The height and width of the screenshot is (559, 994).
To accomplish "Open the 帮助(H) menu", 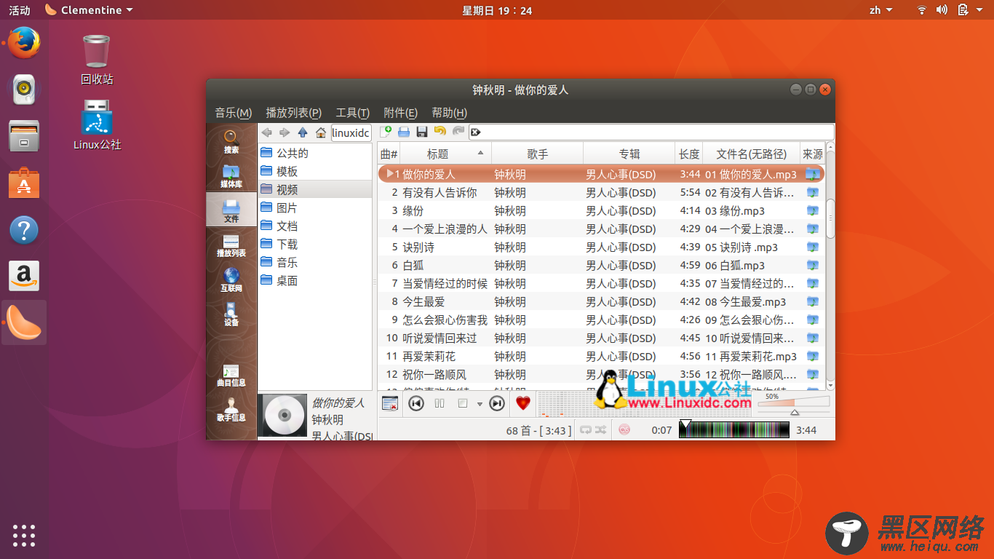I will click(449, 113).
